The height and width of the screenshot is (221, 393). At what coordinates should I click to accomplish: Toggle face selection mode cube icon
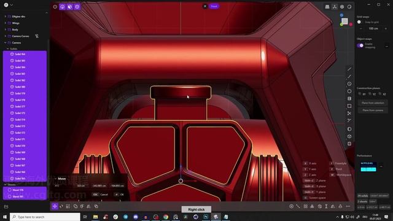[69, 7]
